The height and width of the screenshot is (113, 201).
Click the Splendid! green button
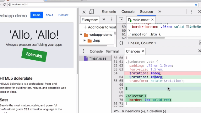[x=34, y=55]
